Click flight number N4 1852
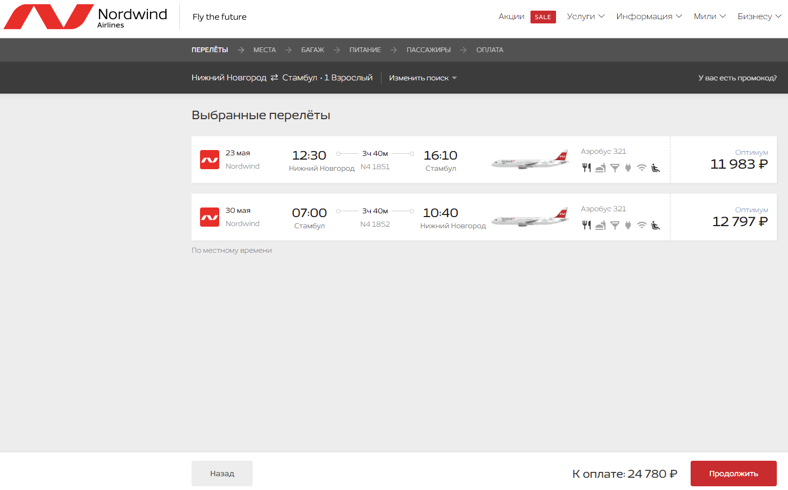The height and width of the screenshot is (490, 788). tap(375, 225)
